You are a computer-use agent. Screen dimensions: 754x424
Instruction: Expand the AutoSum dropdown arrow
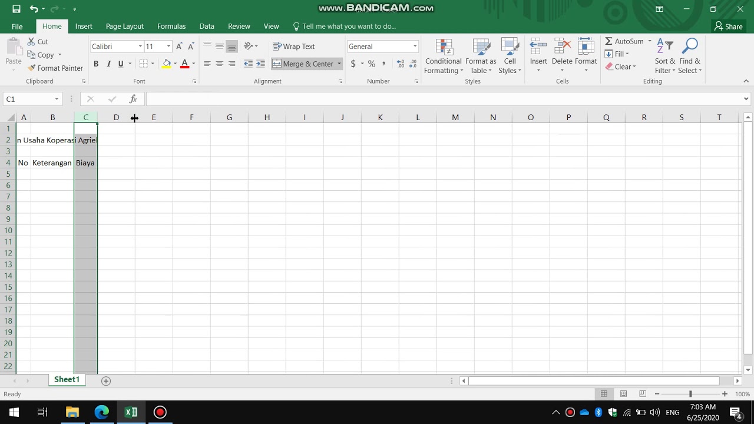(650, 41)
